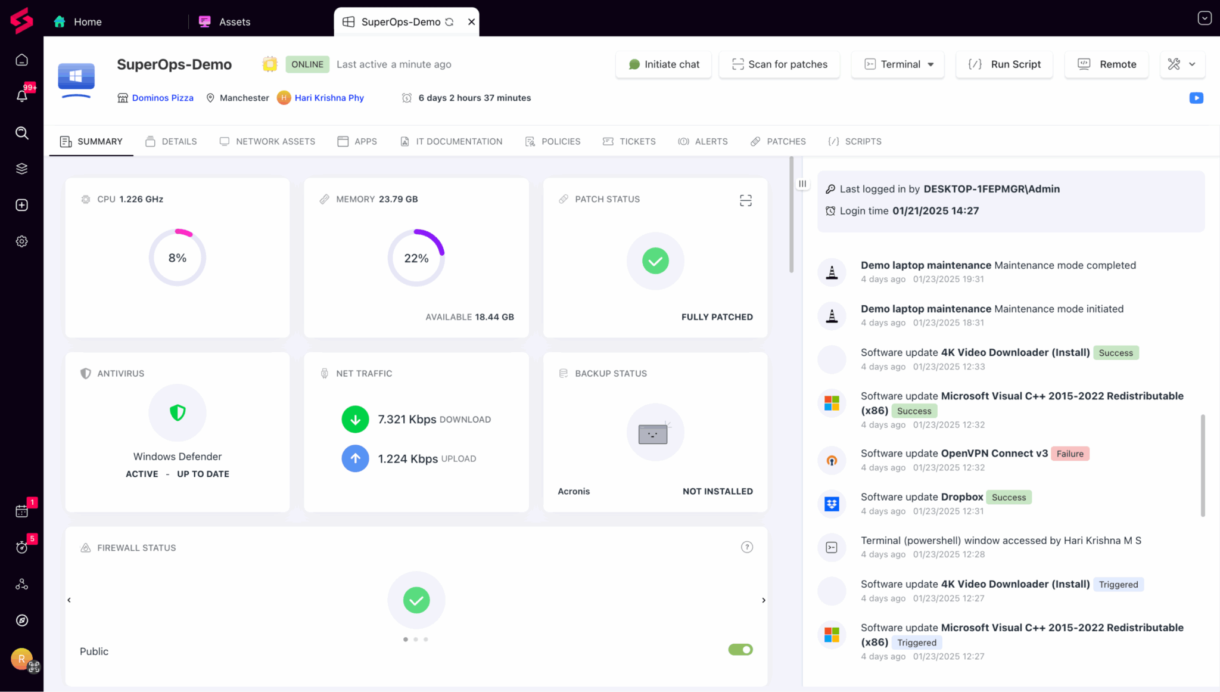Screen dimensions: 1220x692
Task: Click the tools (wrench) icon in the header
Action: (x=1174, y=64)
